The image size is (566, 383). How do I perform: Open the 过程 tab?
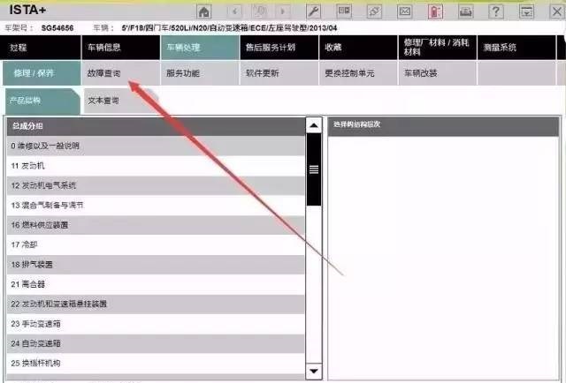(x=42, y=48)
